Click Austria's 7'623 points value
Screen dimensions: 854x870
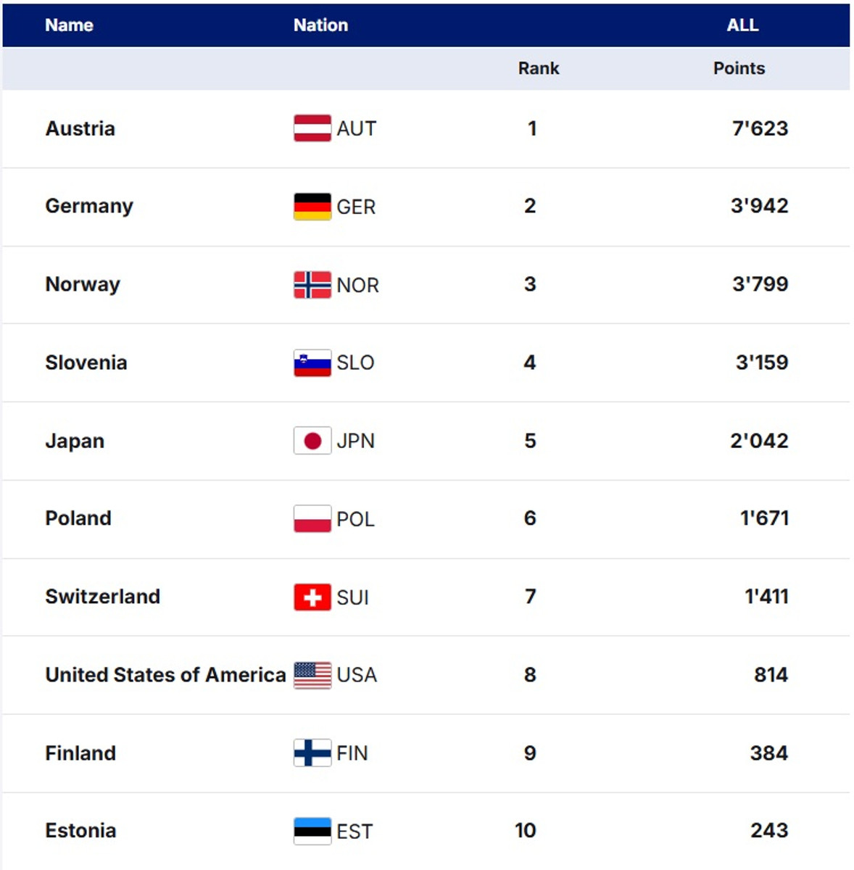(x=760, y=128)
